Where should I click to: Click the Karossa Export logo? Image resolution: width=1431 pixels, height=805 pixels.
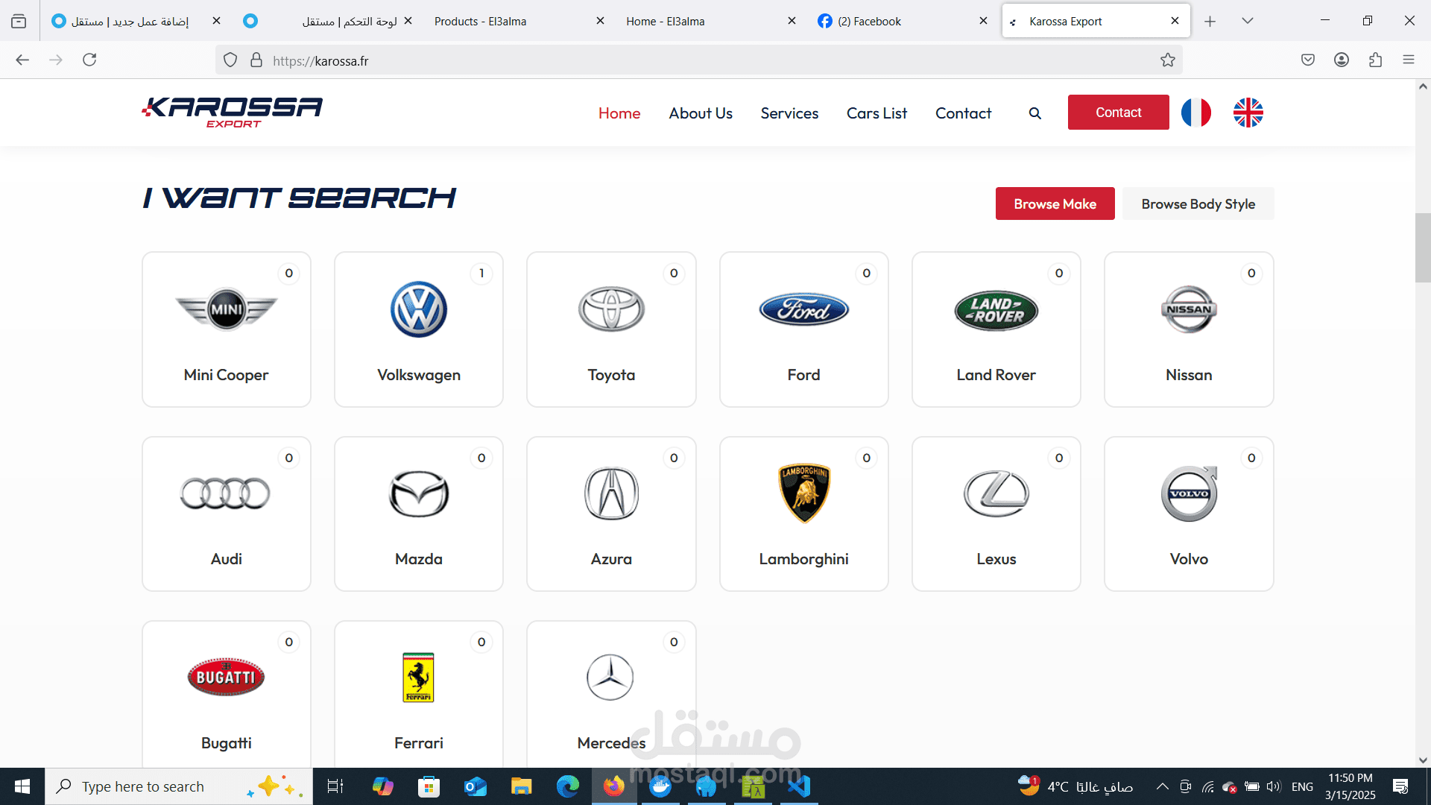[233, 112]
